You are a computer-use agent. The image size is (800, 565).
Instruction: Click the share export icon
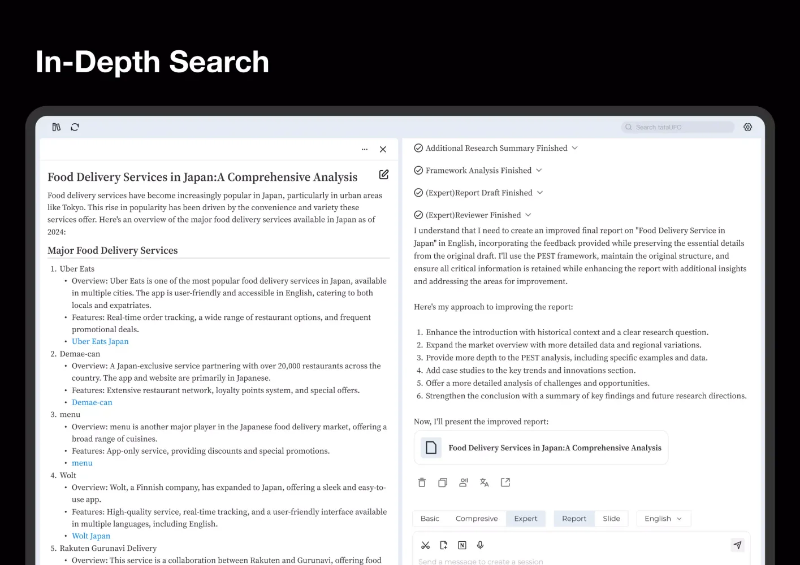(x=505, y=483)
